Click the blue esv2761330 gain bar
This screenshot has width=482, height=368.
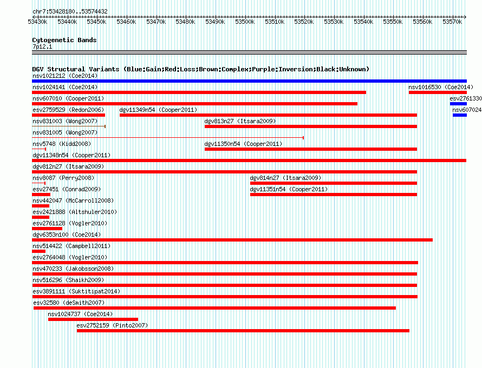[458, 104]
